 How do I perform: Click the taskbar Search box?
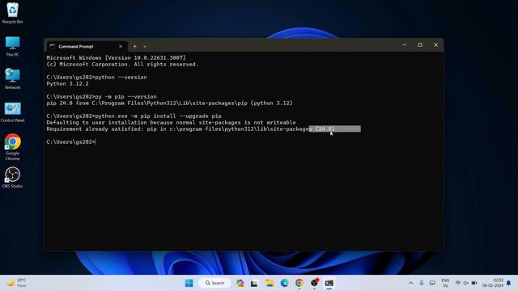point(214,283)
